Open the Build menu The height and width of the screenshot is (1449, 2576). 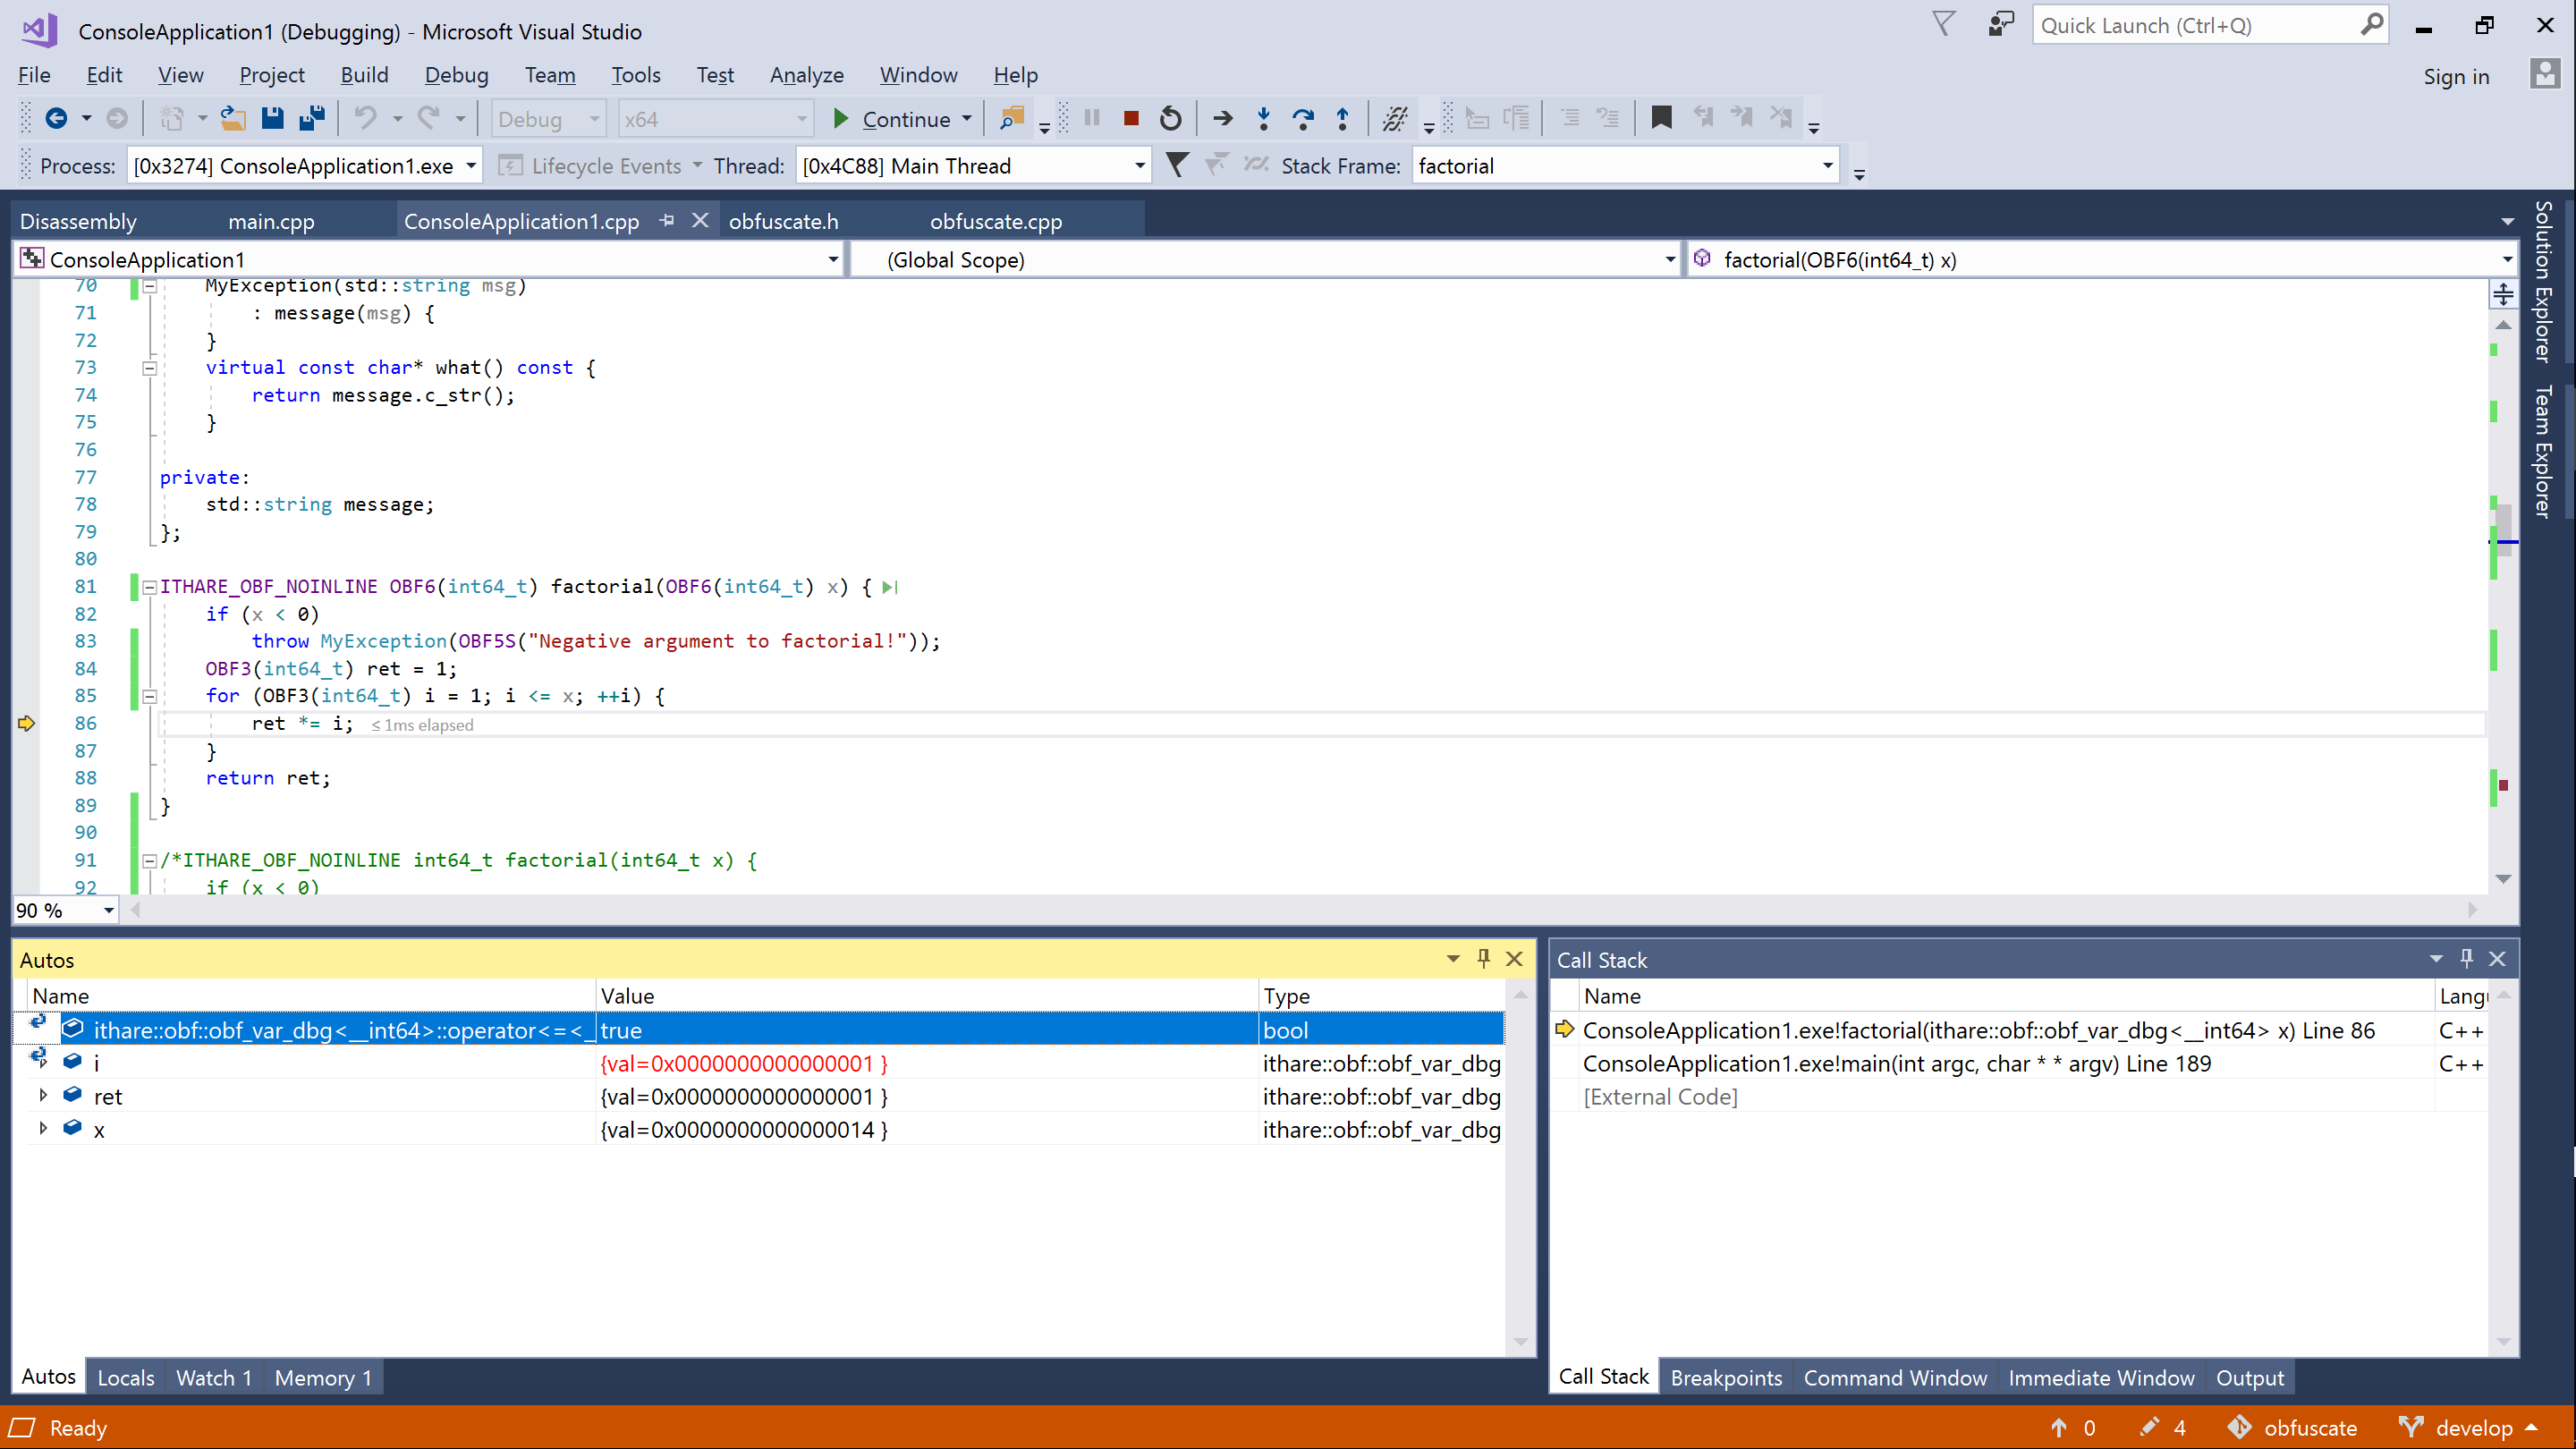[x=364, y=75]
